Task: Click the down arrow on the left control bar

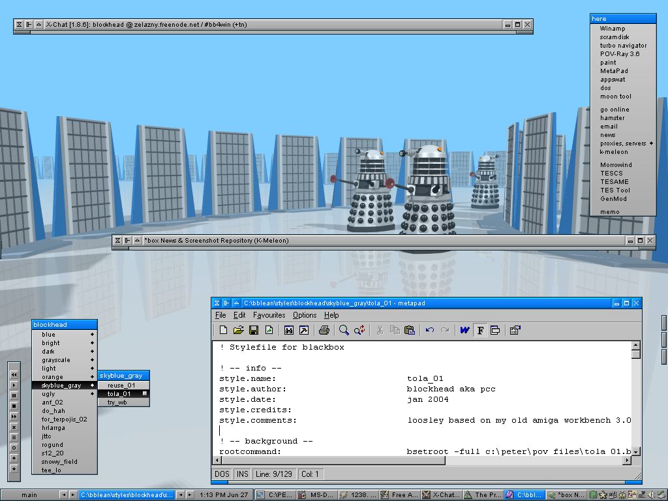Action: click(x=14, y=468)
